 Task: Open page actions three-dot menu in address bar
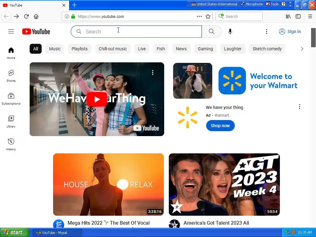[x=199, y=17]
